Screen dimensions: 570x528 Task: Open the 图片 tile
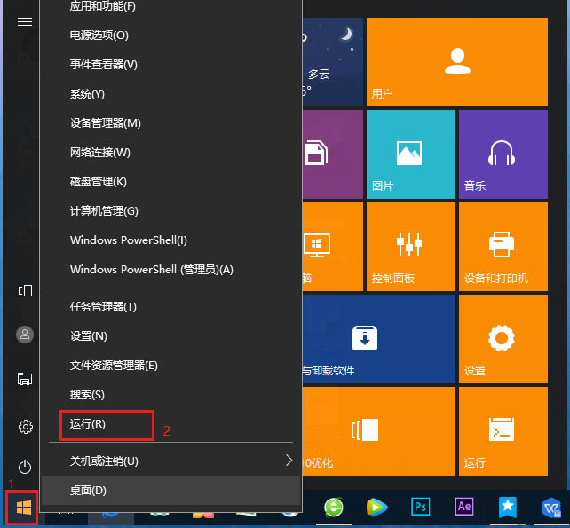point(409,153)
